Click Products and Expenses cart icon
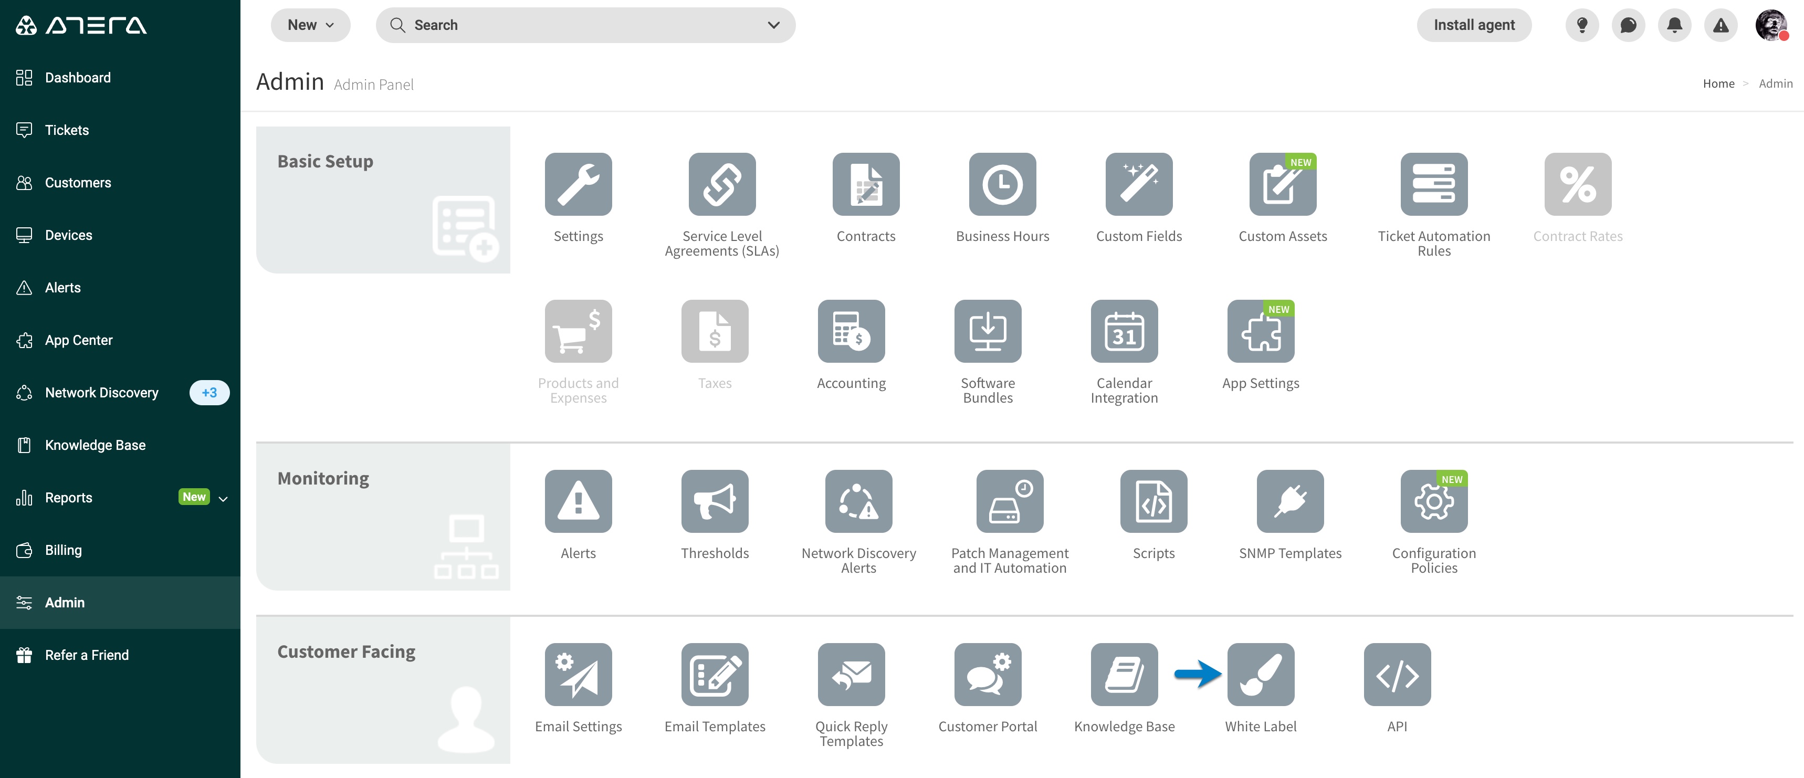Viewport: 1804px width, 778px height. pos(578,331)
